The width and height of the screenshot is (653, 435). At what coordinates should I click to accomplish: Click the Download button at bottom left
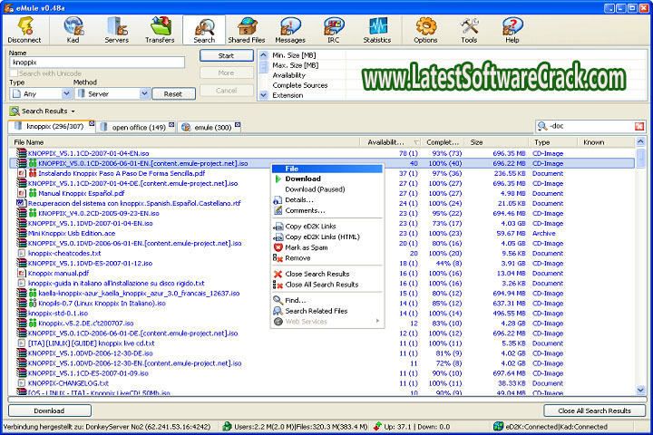tap(50, 411)
